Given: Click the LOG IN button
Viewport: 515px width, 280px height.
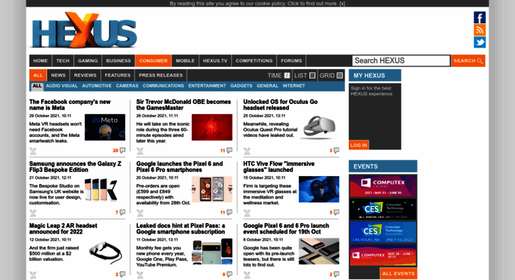Looking at the screenshot, I should pos(359,145).
